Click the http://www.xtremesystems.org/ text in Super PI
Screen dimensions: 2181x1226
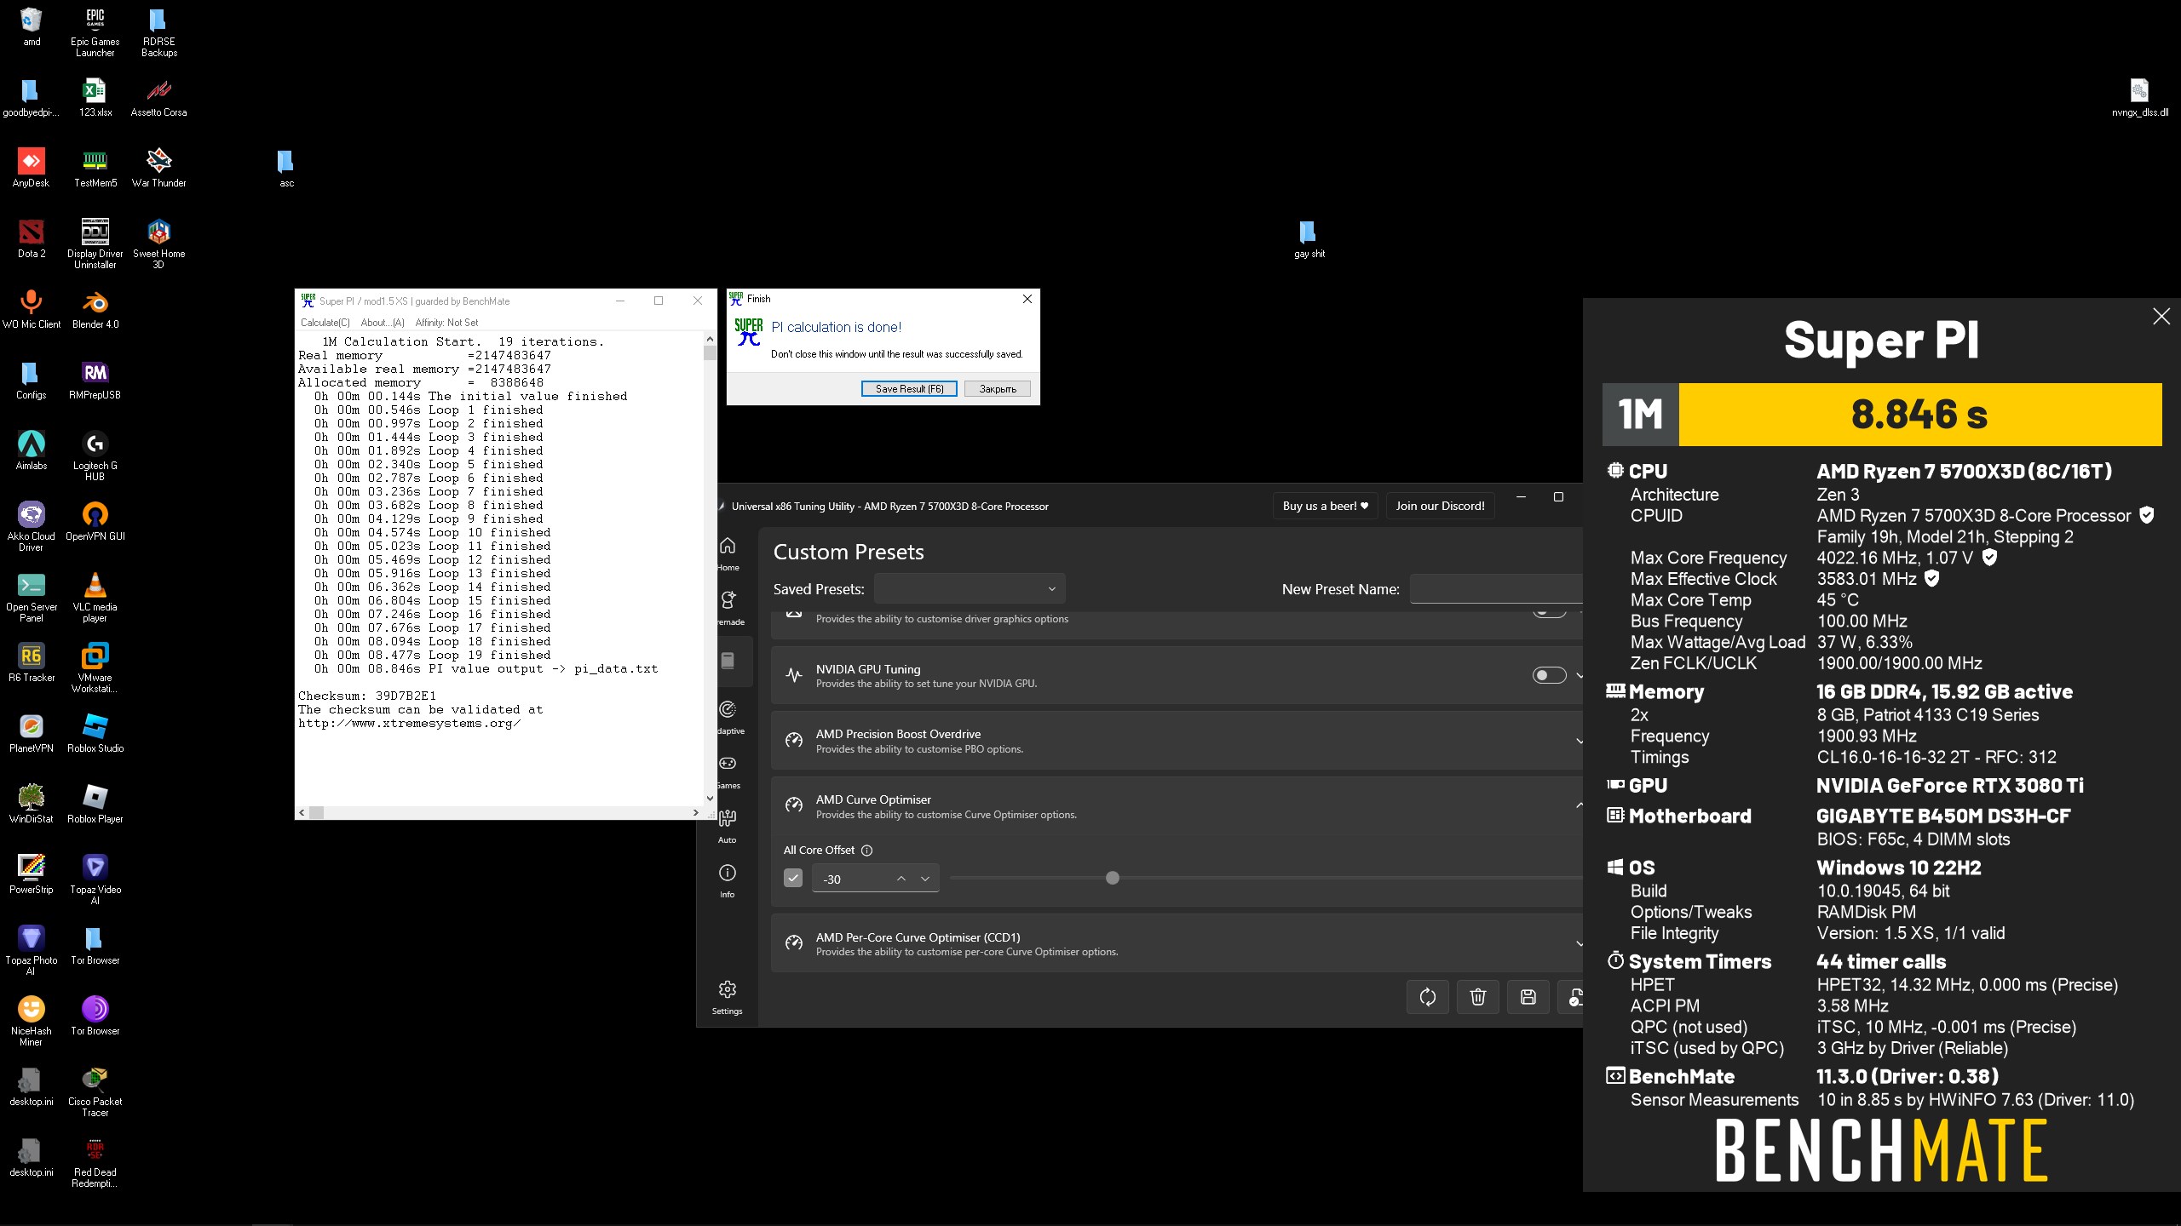tap(409, 723)
